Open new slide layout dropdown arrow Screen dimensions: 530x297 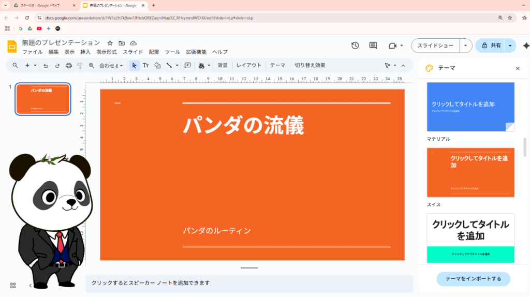pos(35,66)
